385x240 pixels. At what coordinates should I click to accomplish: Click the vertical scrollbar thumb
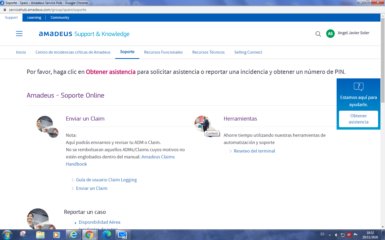tap(383, 61)
